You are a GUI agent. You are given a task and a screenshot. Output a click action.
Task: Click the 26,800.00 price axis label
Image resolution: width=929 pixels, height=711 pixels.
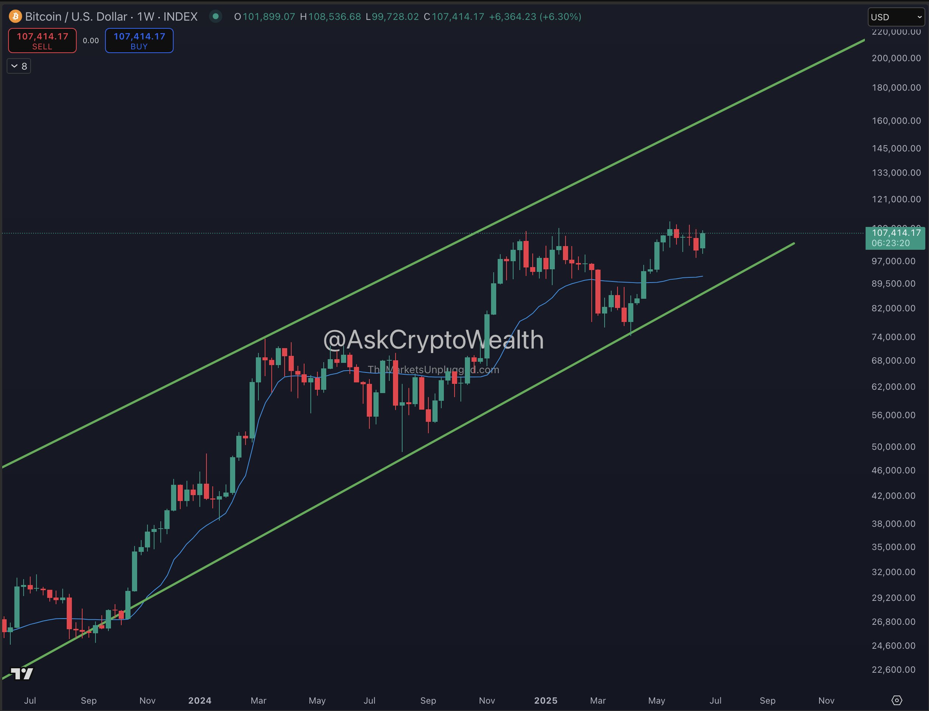point(894,622)
